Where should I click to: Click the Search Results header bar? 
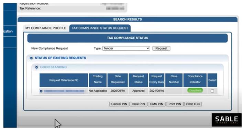pos(128,20)
